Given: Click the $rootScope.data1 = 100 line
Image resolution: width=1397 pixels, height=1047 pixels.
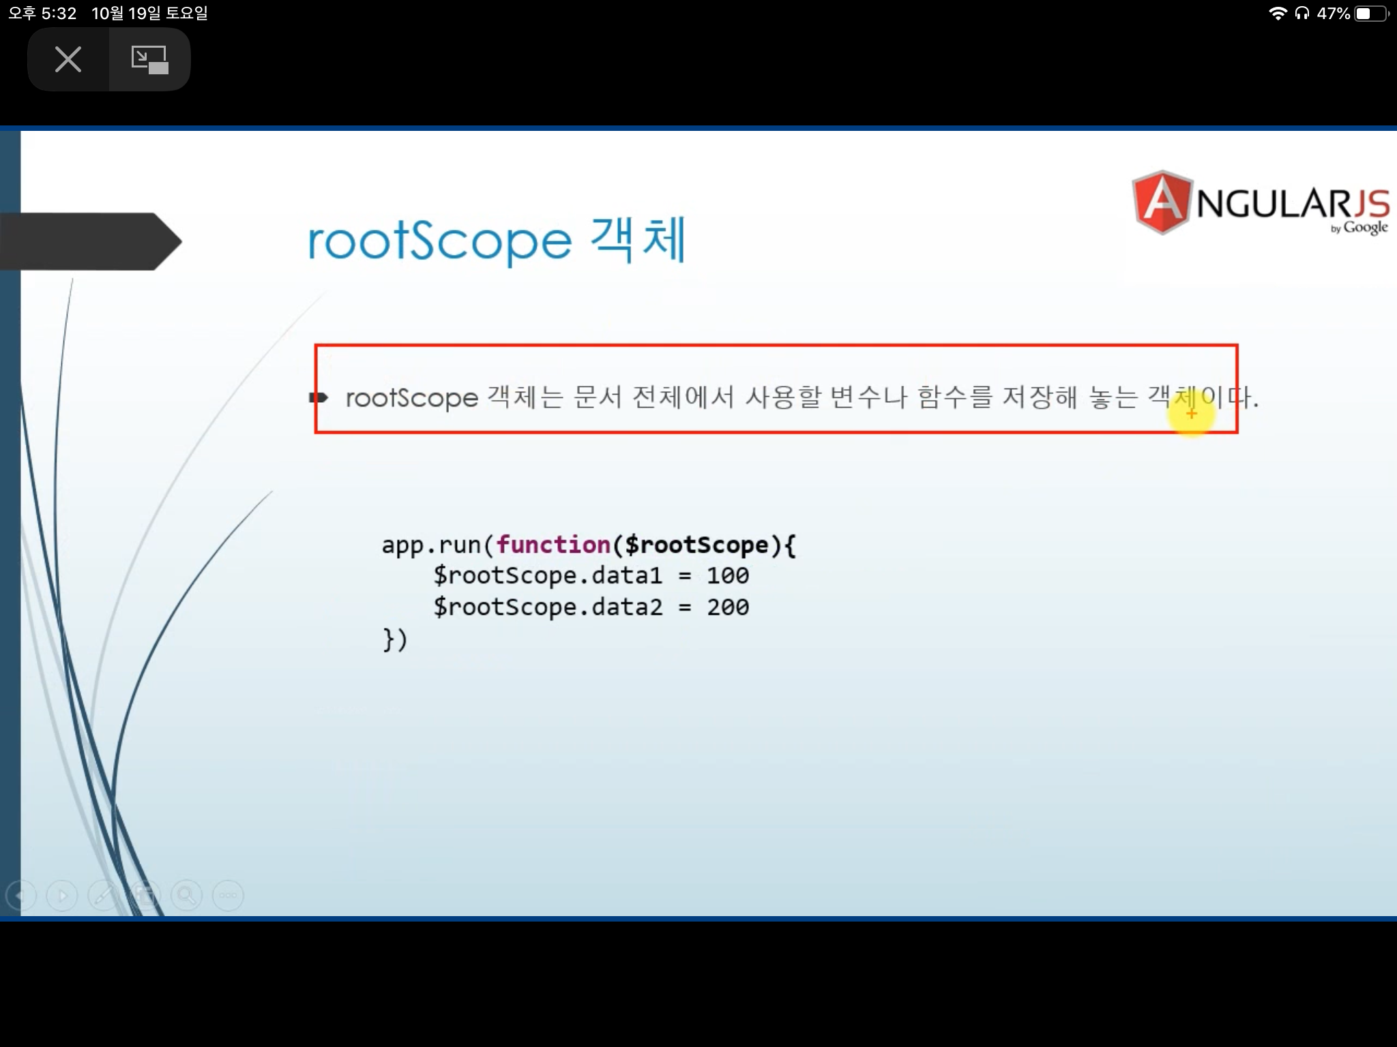Looking at the screenshot, I should pyautogui.click(x=591, y=576).
